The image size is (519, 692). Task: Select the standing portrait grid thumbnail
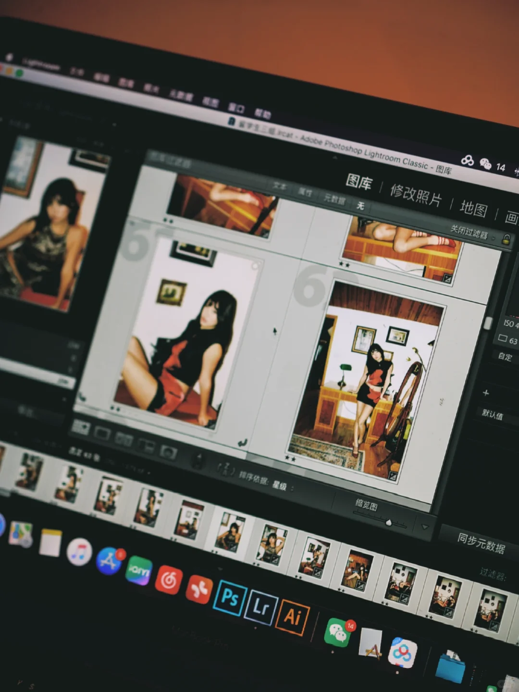[369, 380]
